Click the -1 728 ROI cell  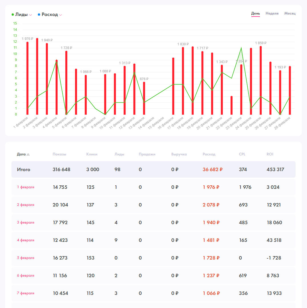[x=274, y=258]
